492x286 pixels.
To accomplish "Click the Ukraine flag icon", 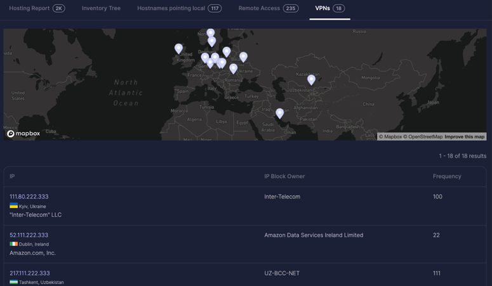I will 13,205.
